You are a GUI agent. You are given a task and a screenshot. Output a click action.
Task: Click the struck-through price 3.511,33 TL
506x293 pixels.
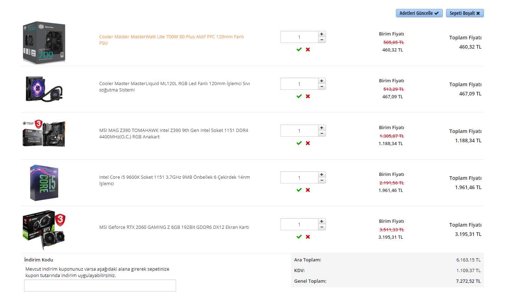click(392, 230)
